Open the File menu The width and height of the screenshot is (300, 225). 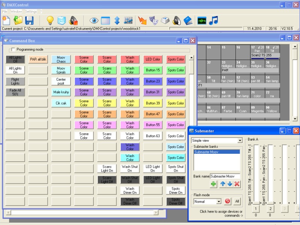(x=4, y=12)
